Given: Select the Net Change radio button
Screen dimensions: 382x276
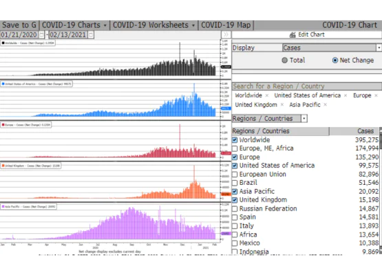Looking at the screenshot, I should coord(335,60).
